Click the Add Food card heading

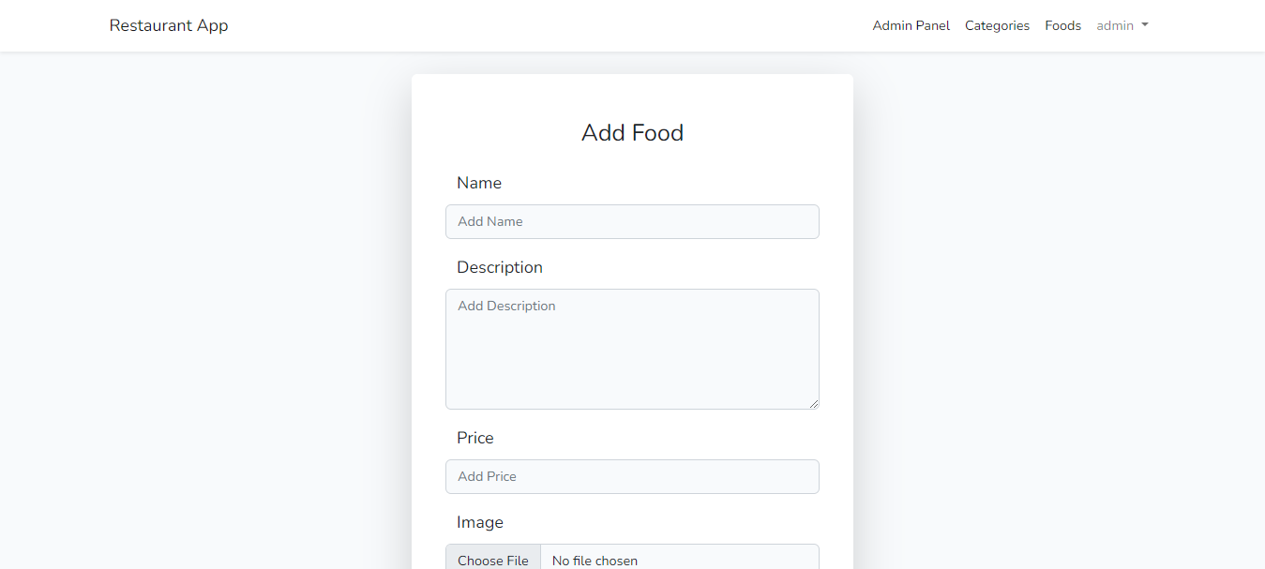(x=632, y=132)
